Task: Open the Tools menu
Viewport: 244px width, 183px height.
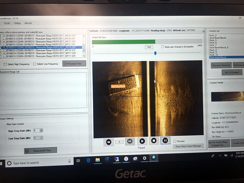Action: pos(7,23)
